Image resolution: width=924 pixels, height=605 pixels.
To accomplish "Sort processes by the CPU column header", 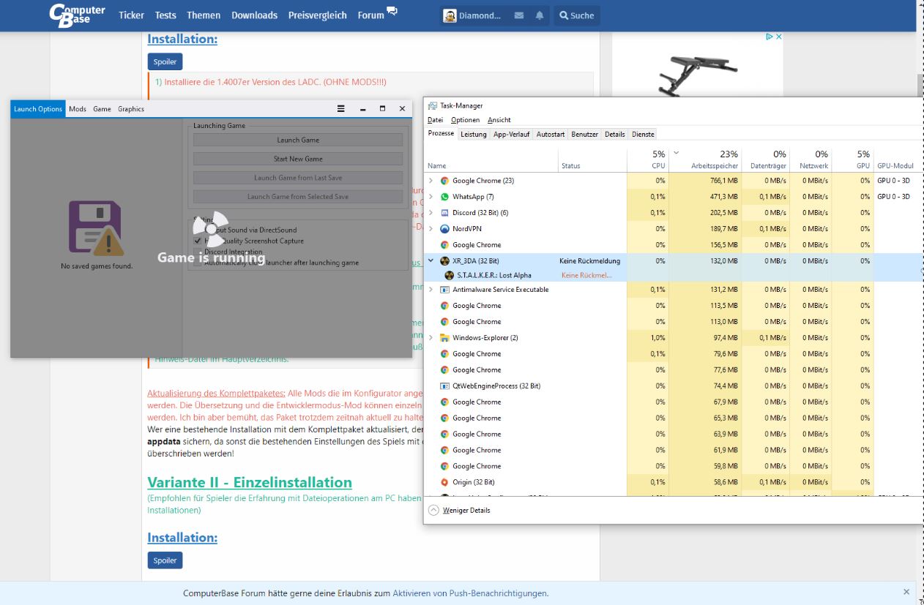I will coord(648,159).
